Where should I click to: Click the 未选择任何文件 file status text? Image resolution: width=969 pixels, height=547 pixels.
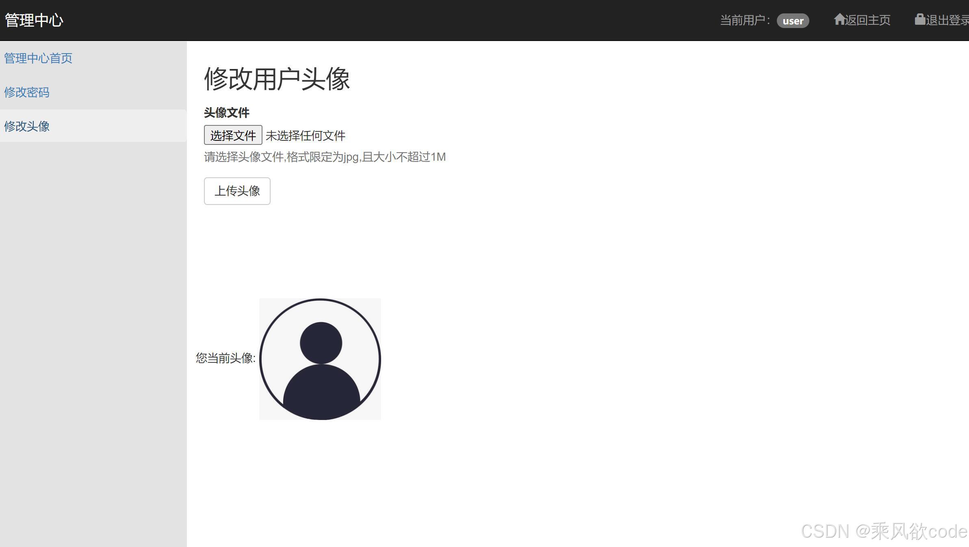click(x=305, y=136)
